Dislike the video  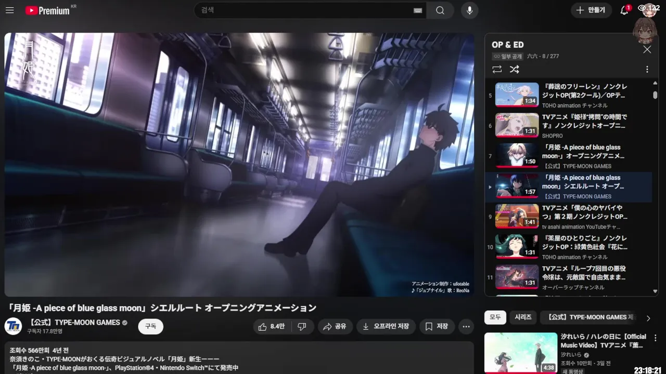[x=302, y=326]
